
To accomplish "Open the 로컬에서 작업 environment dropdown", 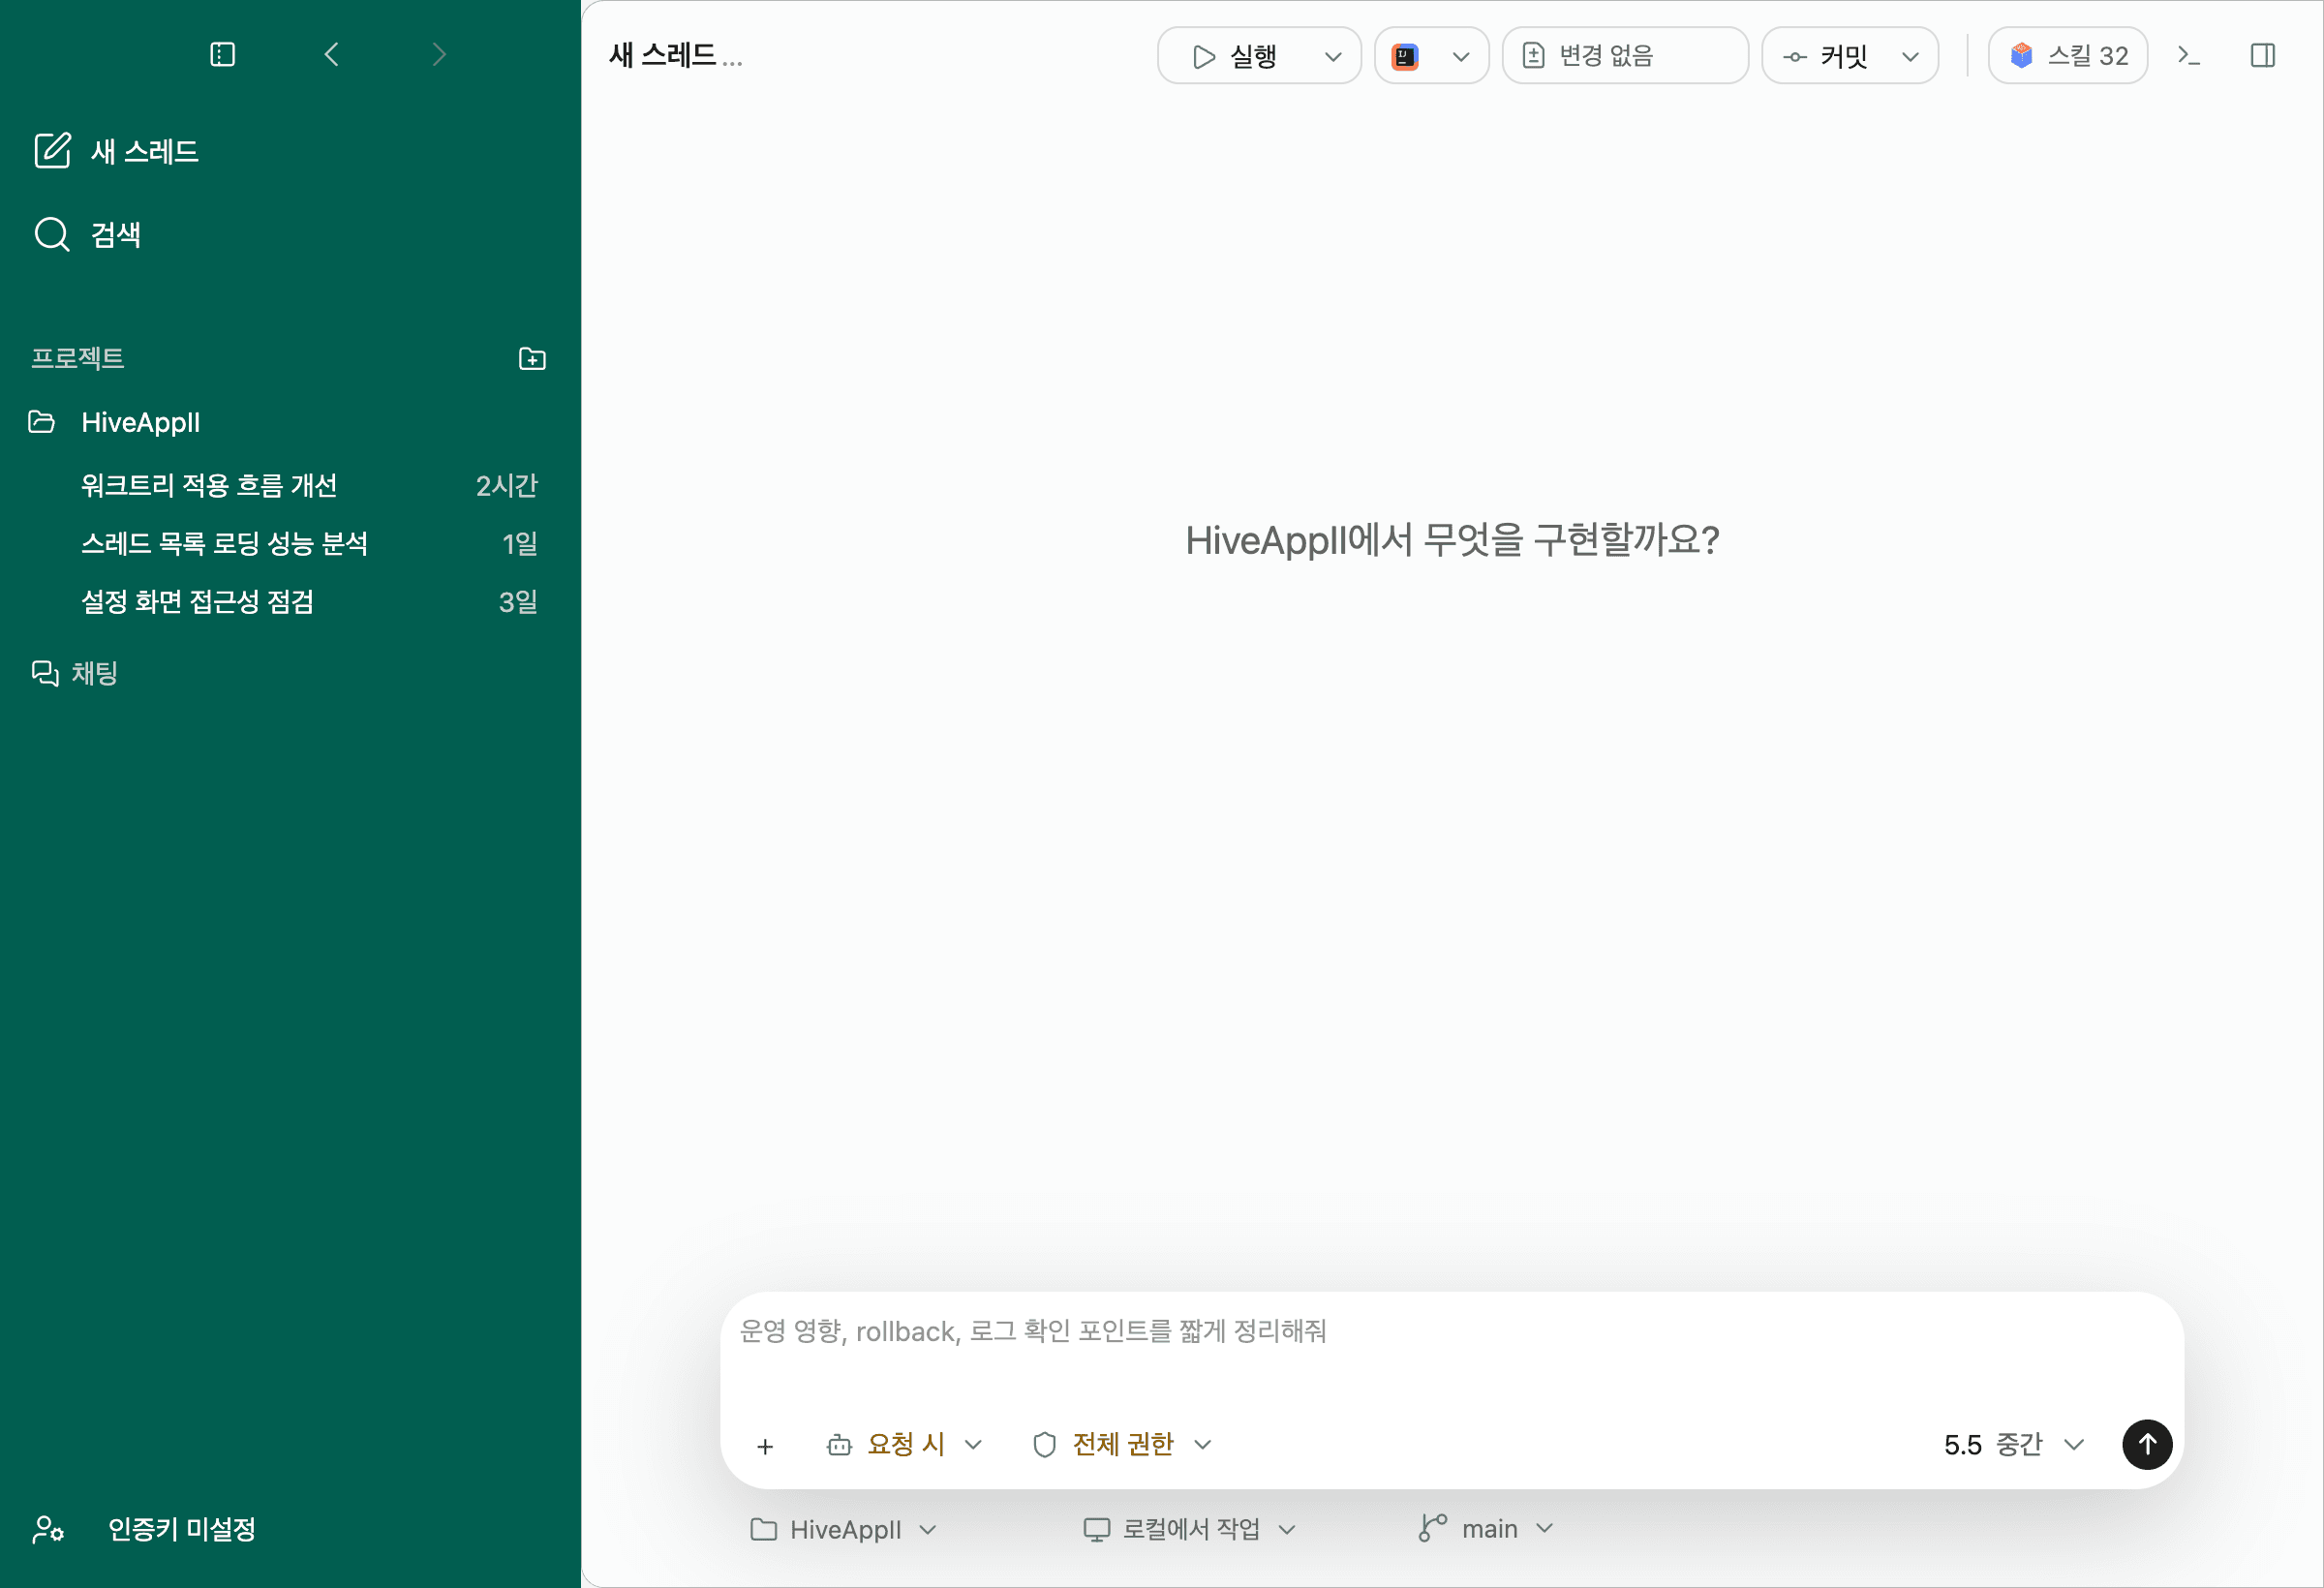I will 1190,1530.
